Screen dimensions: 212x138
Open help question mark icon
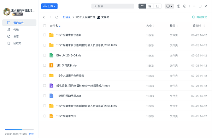tap(178, 6)
